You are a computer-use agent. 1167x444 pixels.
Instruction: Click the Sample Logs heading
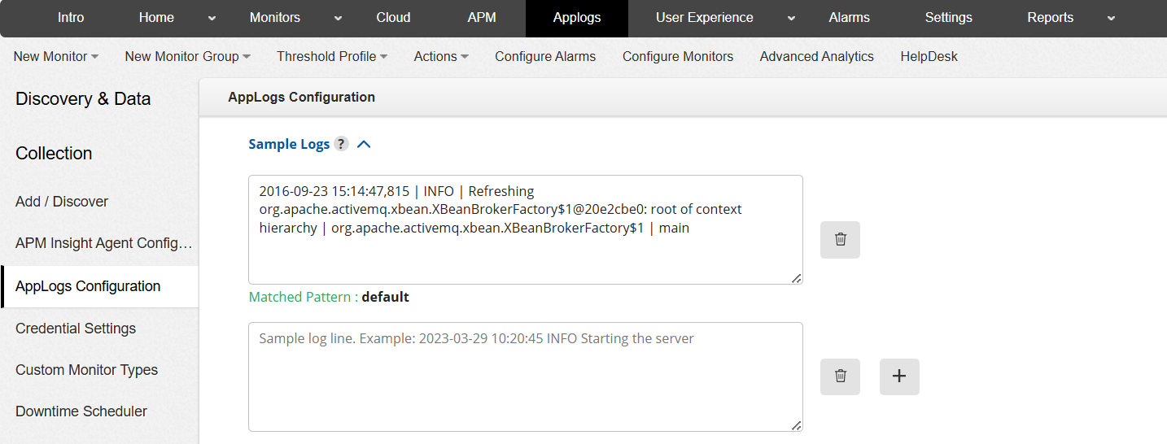(289, 144)
